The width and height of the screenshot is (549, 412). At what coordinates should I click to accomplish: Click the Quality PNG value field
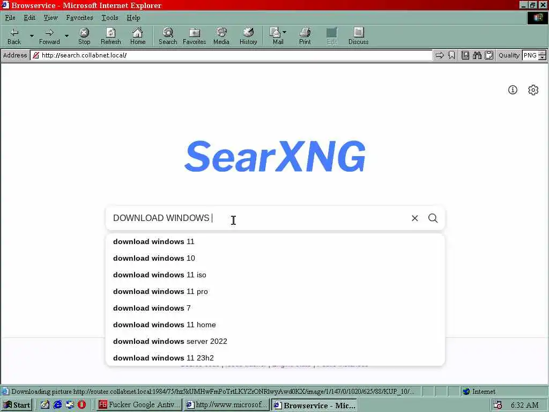(530, 55)
